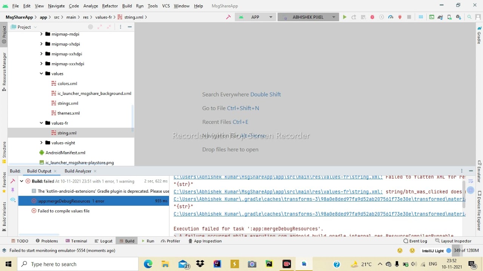Image resolution: width=483 pixels, height=271 pixels.
Task: Click the memory indicator 349 of 1280M
Action: click(x=466, y=250)
